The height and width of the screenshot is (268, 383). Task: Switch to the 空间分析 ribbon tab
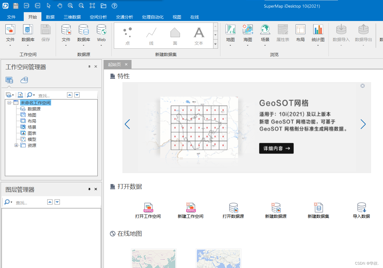pos(98,17)
